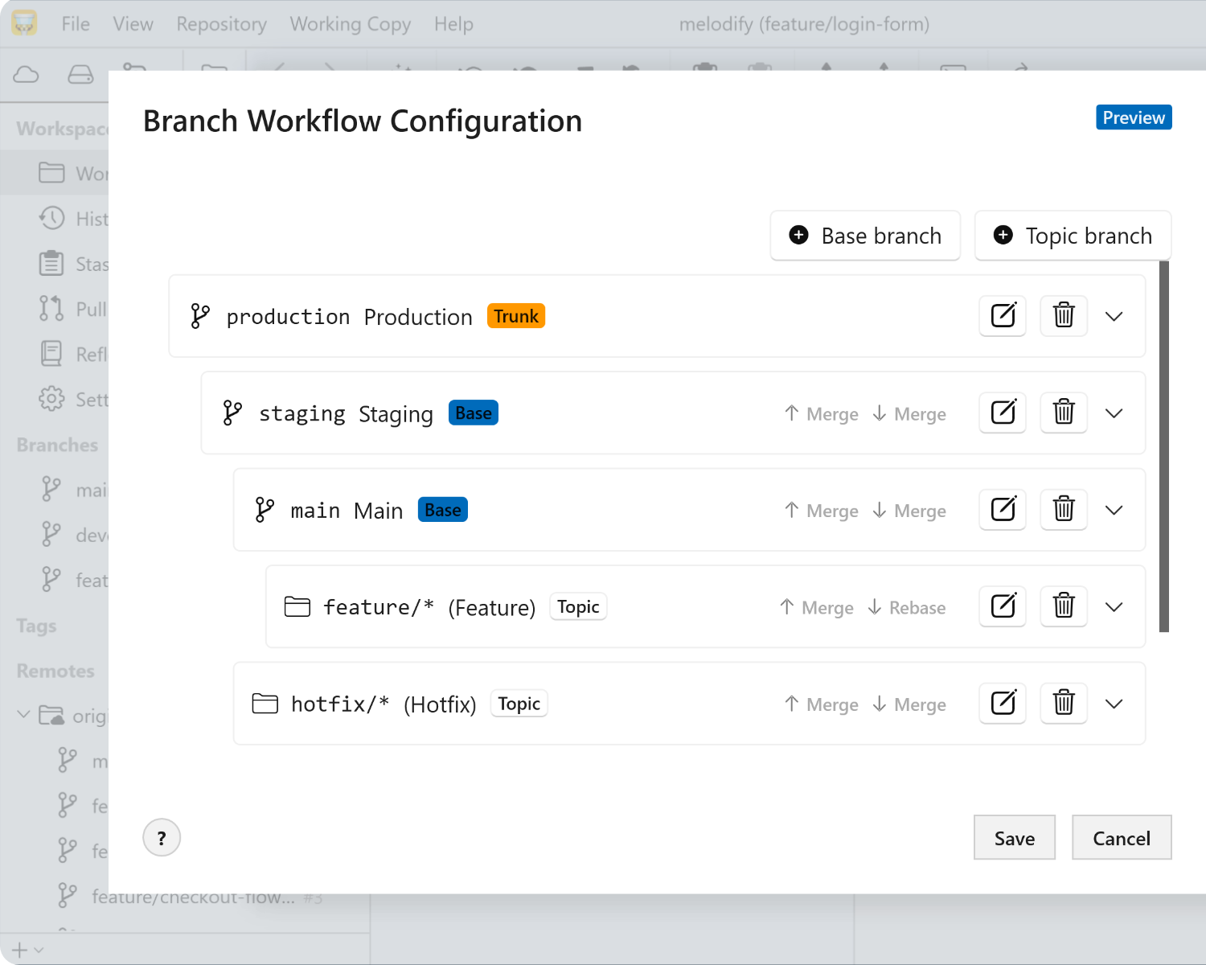Click downstream Merge label on hotfix/* row
This screenshot has height=965, width=1206.
point(909,704)
